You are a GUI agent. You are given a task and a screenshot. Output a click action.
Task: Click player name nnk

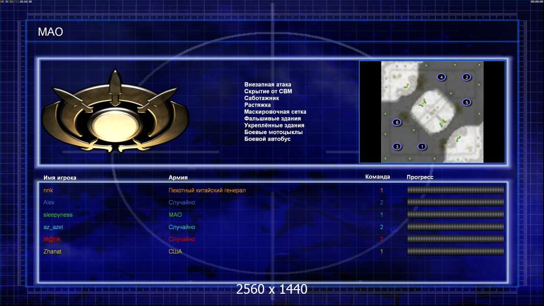(x=48, y=190)
